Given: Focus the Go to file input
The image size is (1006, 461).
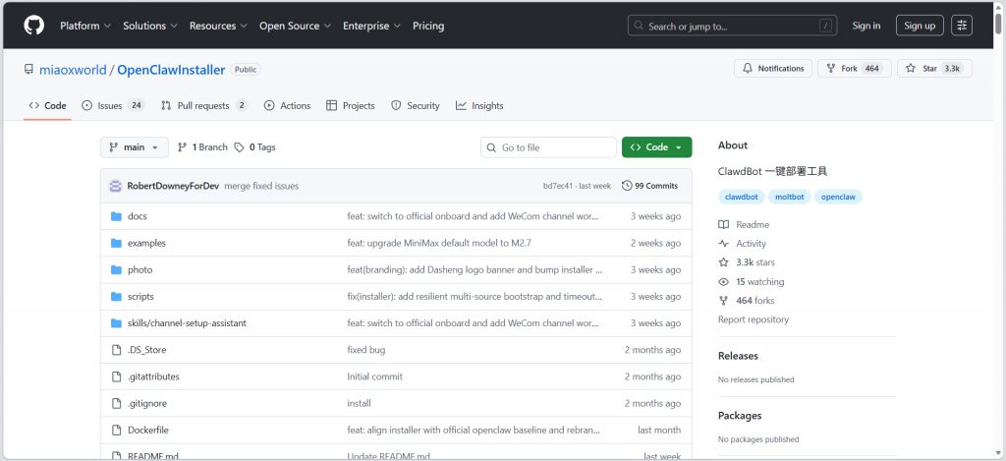Looking at the screenshot, I should pyautogui.click(x=548, y=147).
